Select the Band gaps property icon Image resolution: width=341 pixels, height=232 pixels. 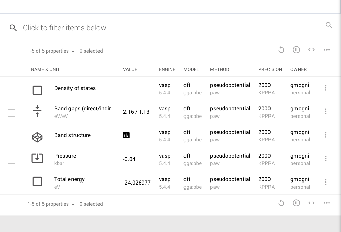pos(37,111)
